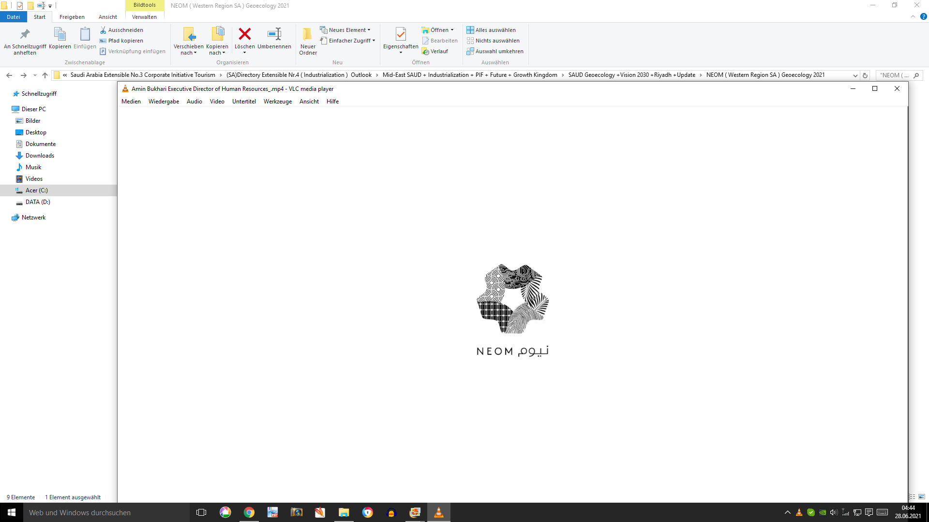Open the Verwalten Bildtools tab

[x=144, y=17]
